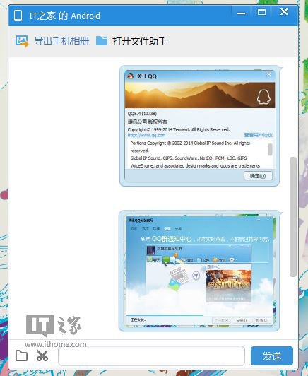The image size is (308, 376).
Task: Click the export phone album icon
Action: 22,41
